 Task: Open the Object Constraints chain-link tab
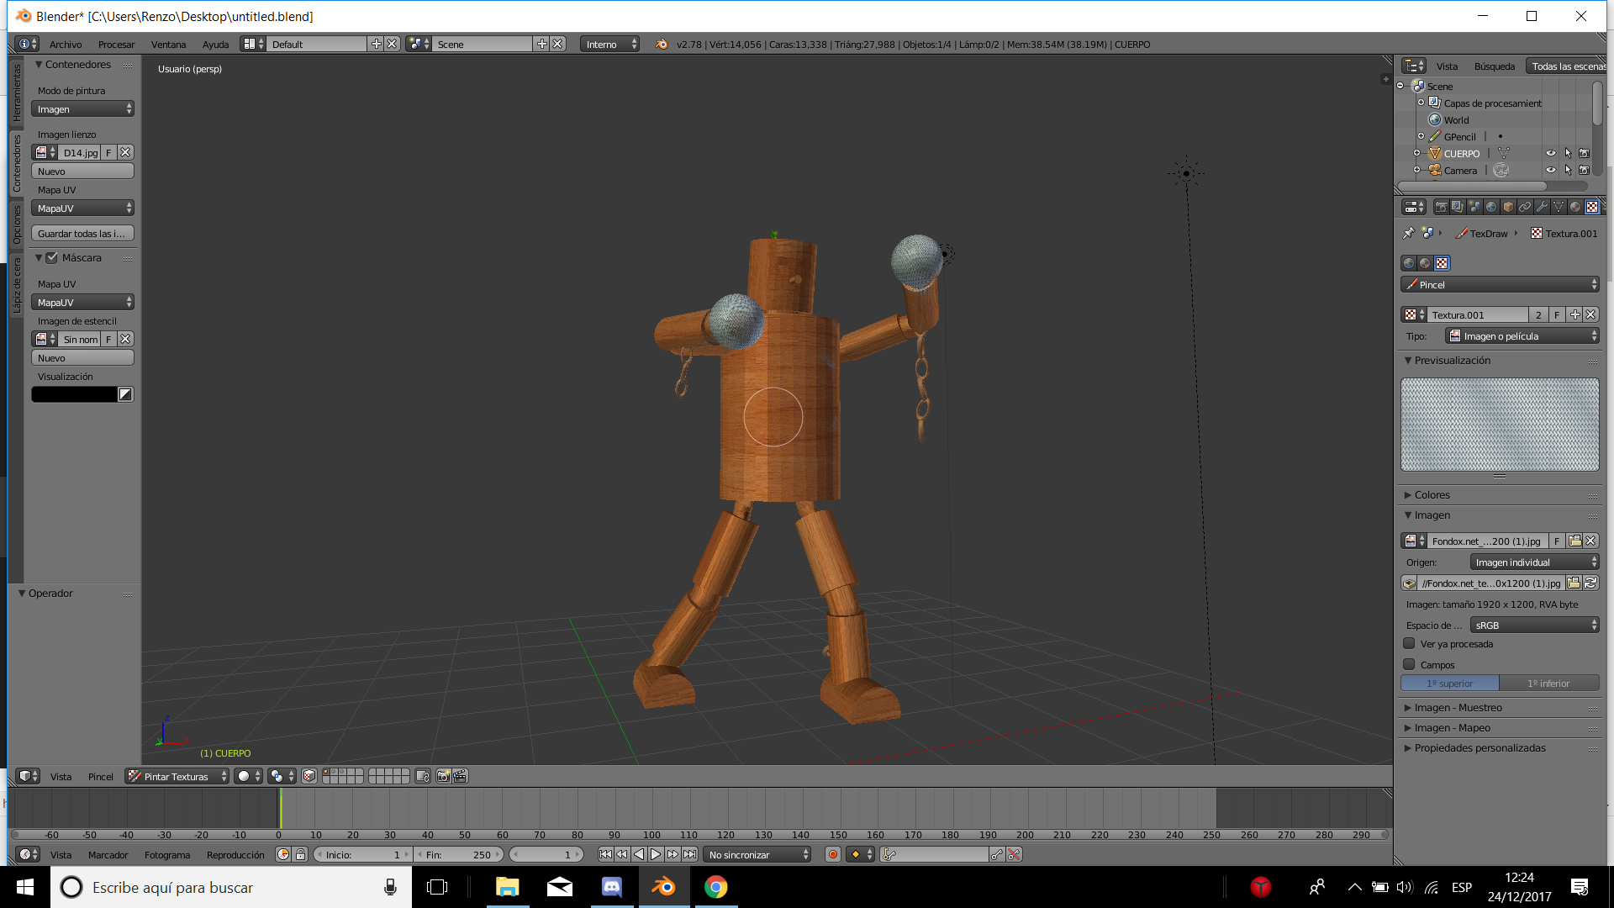click(x=1525, y=207)
